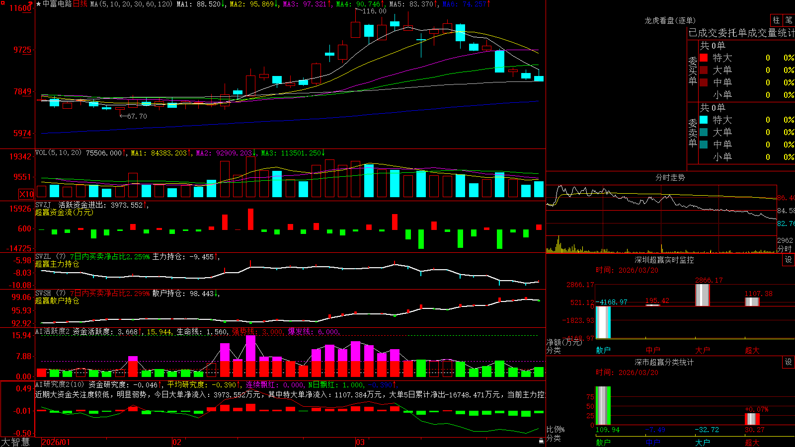Click the 龙虎看盘(逐单) panel title

tap(670, 20)
